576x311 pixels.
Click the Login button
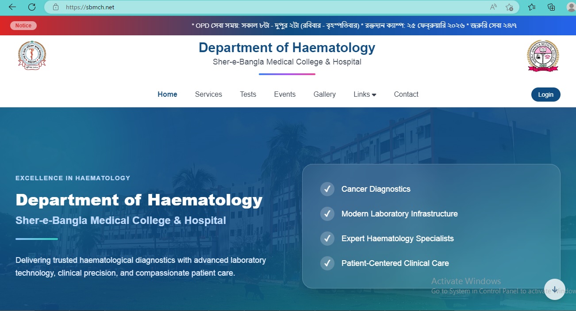[x=545, y=95]
